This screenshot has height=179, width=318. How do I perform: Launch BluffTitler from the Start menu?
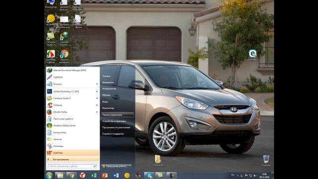coord(73,153)
